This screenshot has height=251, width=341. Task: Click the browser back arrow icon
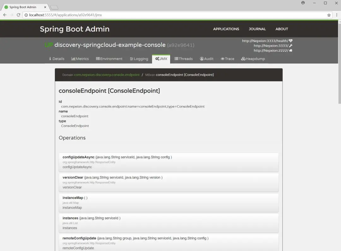5,15
